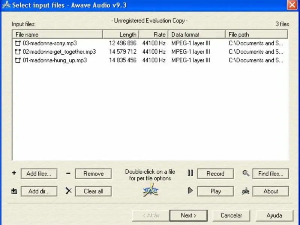Click the X icon beside Clear all
This screenshot has width=300, height=225.
tap(69, 191)
